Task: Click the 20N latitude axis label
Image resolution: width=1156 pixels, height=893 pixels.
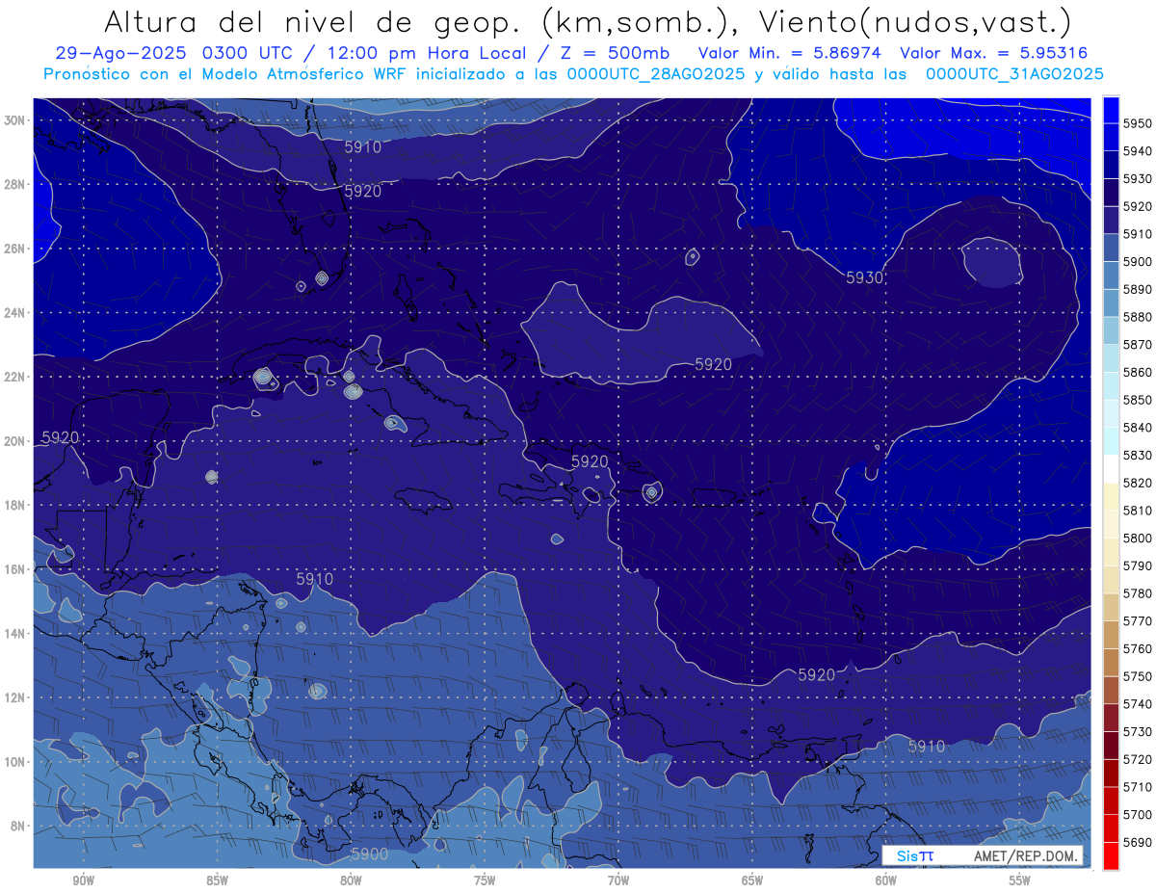Action: (16, 440)
